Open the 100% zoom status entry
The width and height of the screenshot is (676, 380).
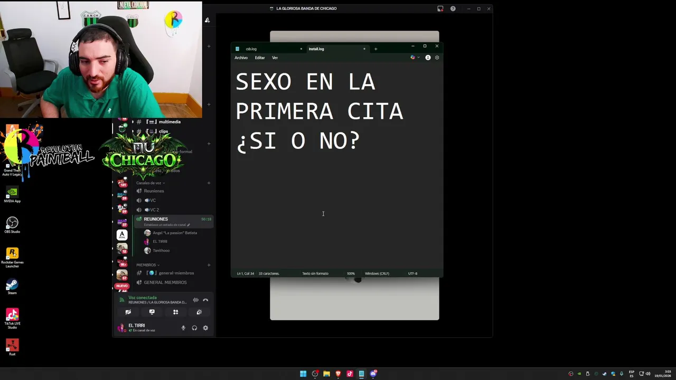point(351,273)
